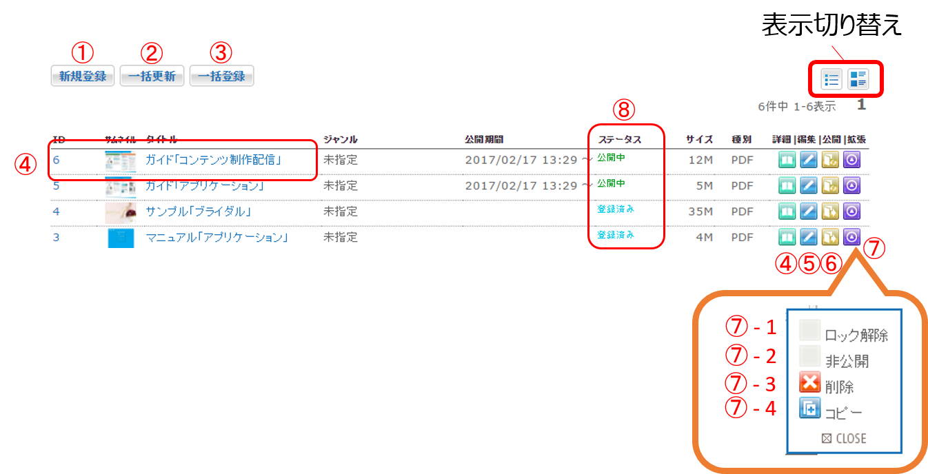Switch to the list view display icon
Viewport: 928px width, 474px height.
(832, 80)
